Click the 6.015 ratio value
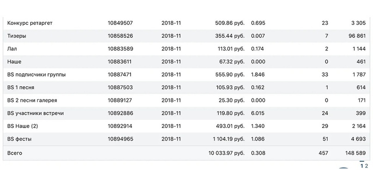This screenshot has height=186, width=373. coord(257,114)
